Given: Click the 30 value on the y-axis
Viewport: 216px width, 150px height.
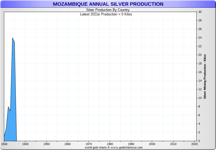Looking at the screenshot, I should tap(200, 12).
